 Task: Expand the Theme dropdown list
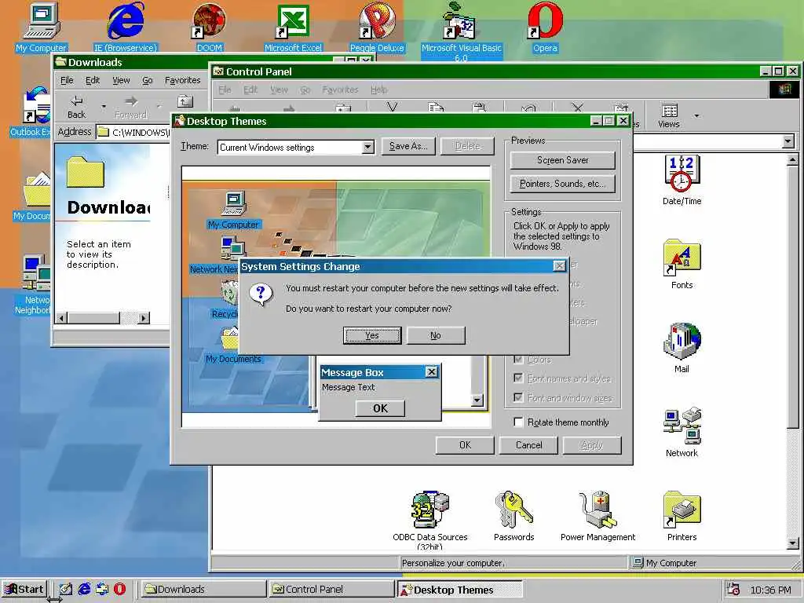point(367,148)
